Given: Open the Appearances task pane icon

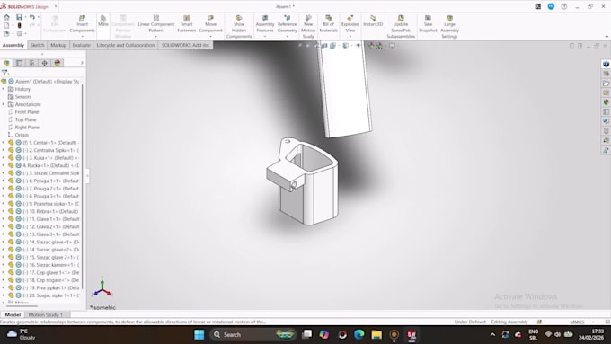Looking at the screenshot, I should (x=606, y=102).
